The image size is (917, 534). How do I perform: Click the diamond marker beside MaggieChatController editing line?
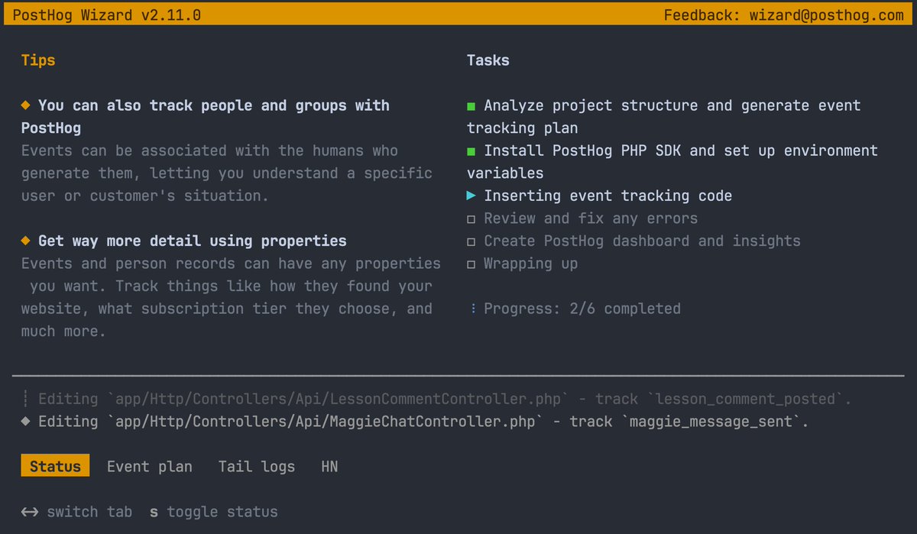coord(26,421)
